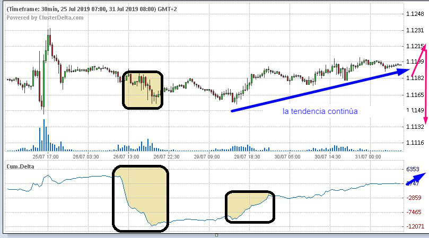The image size is (429, 238).
Task: Select the highlighted box on the price candles
Action: pyautogui.click(x=143, y=90)
